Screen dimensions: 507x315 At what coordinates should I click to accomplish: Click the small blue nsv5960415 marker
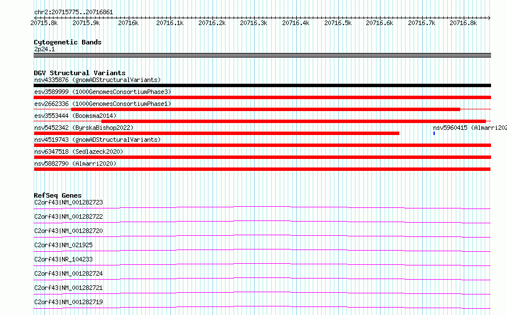(x=434, y=133)
